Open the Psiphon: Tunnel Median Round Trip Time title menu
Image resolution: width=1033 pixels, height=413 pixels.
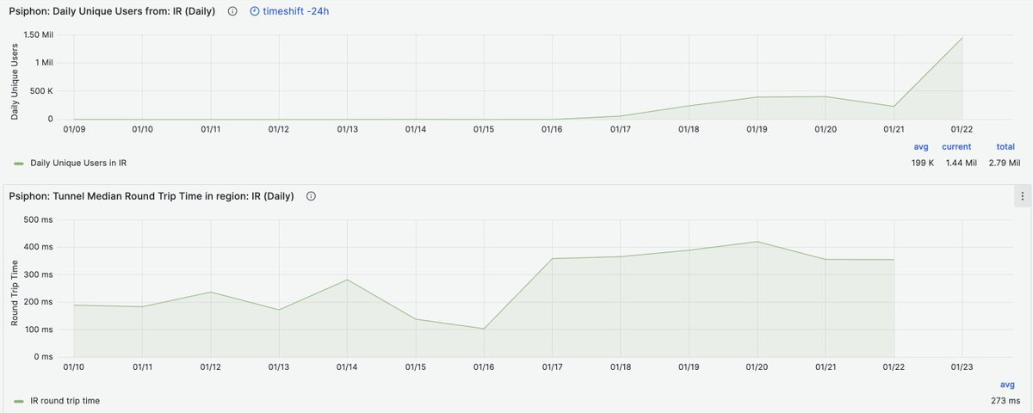pos(152,196)
